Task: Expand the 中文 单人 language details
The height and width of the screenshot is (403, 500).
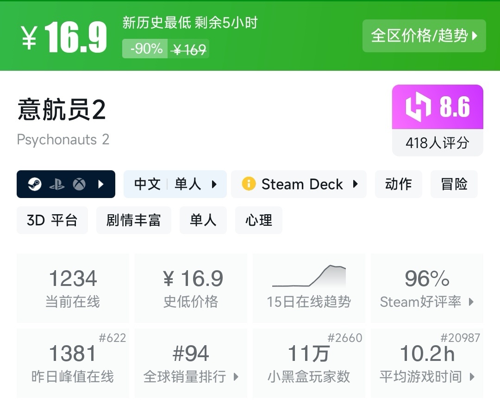Action: click(x=175, y=184)
